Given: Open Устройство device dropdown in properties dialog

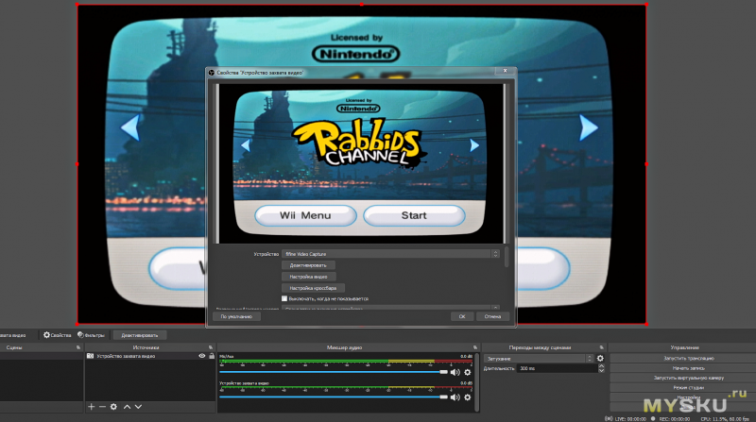Looking at the screenshot, I should (390, 254).
